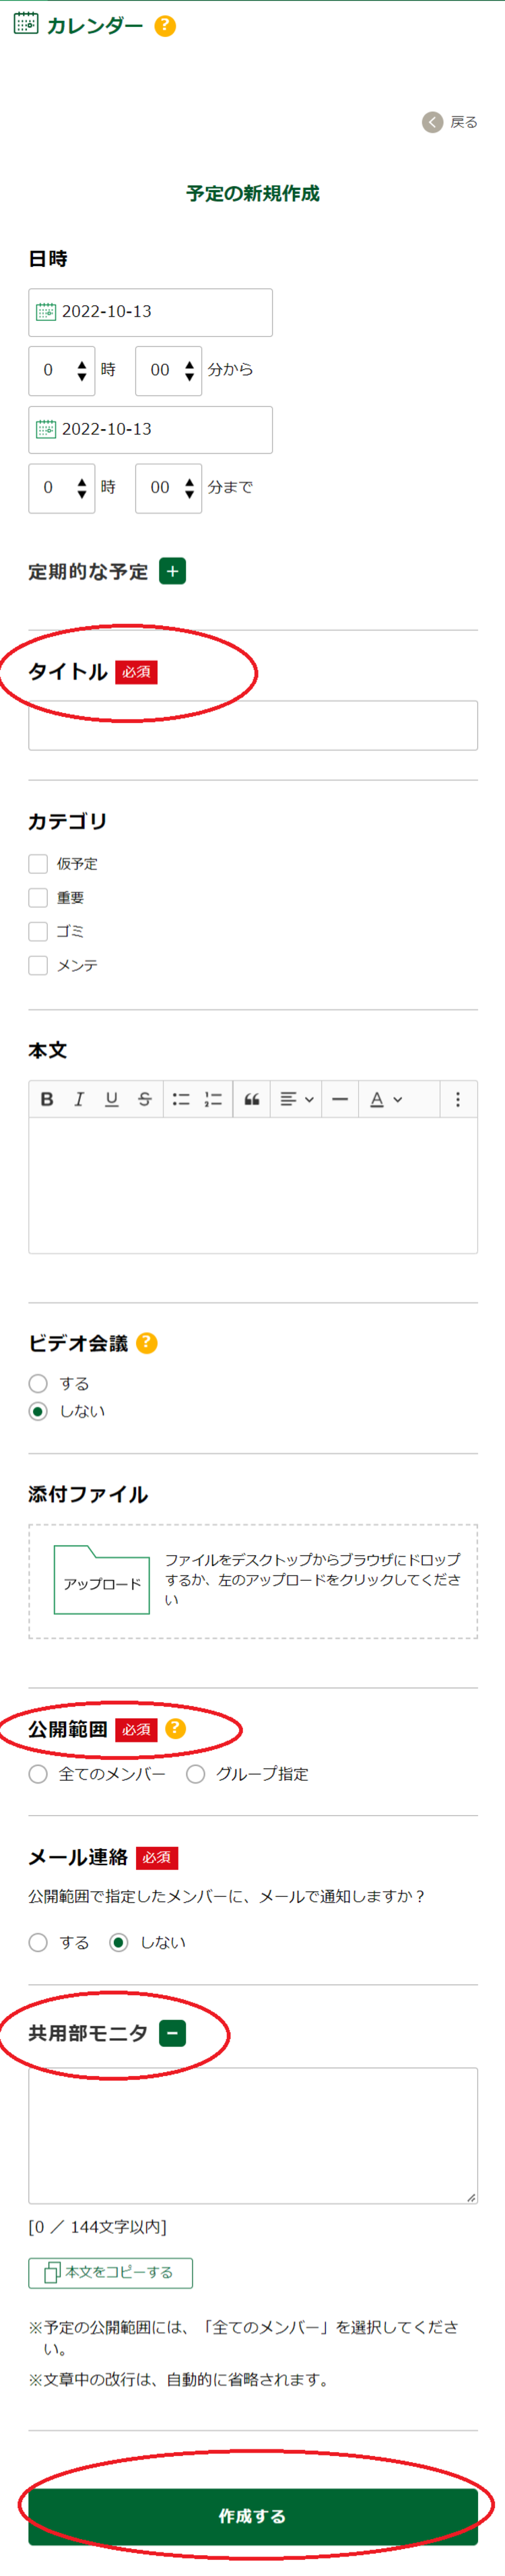Check the 仮予定 category checkbox
Viewport: 505px width, 2576px height.
[x=39, y=864]
